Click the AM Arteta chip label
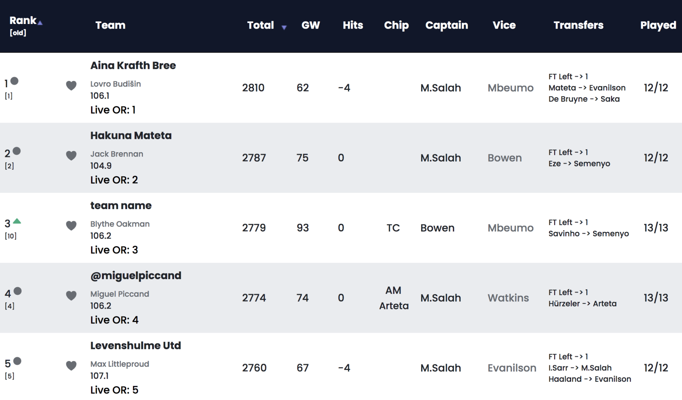682x400 pixels. point(394,298)
